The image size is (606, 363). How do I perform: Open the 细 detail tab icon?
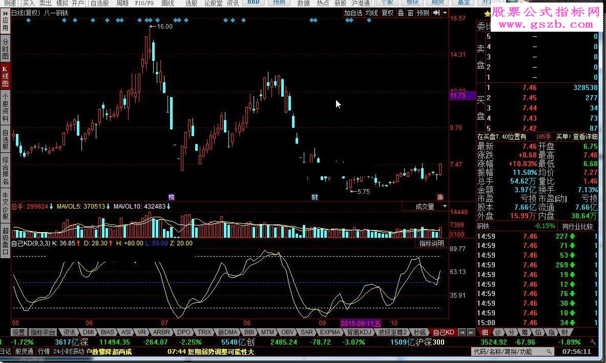click(485, 332)
